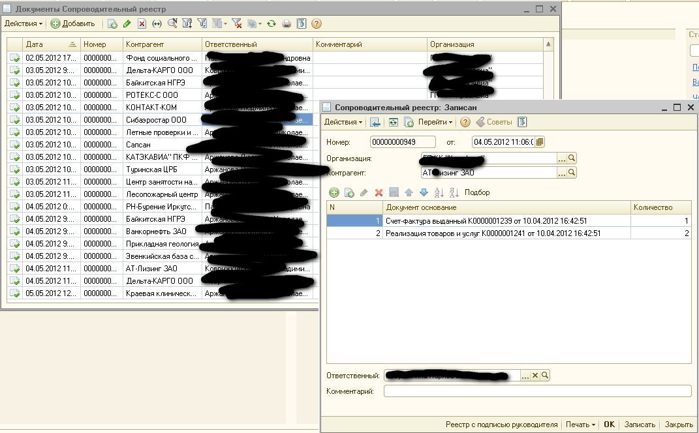
Task: Filter by current cell value icon
Action: pos(202,23)
